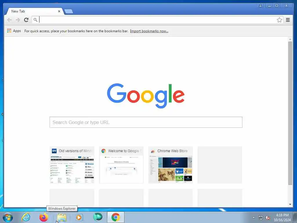This screenshot has width=297, height=223.
Task: Close the Chrome window
Action: click(x=286, y=6)
